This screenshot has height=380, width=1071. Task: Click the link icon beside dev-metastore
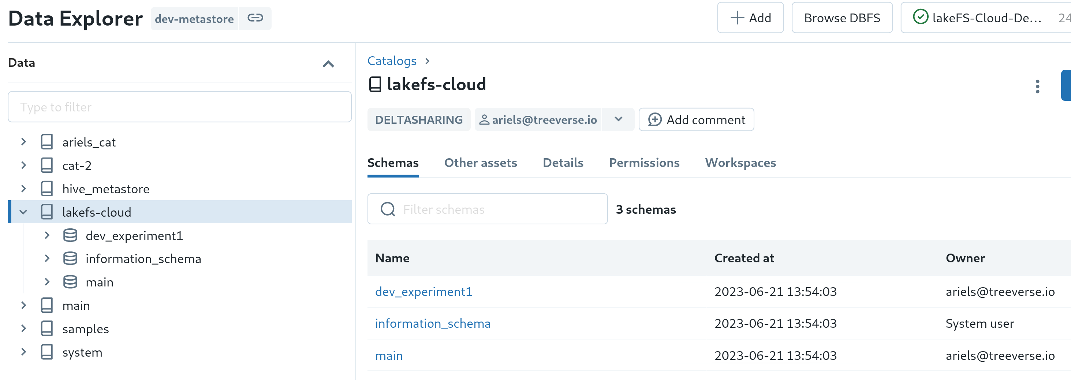click(x=255, y=18)
